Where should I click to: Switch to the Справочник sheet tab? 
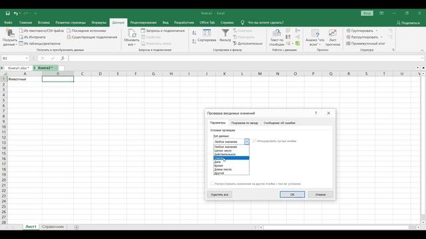(x=53, y=227)
